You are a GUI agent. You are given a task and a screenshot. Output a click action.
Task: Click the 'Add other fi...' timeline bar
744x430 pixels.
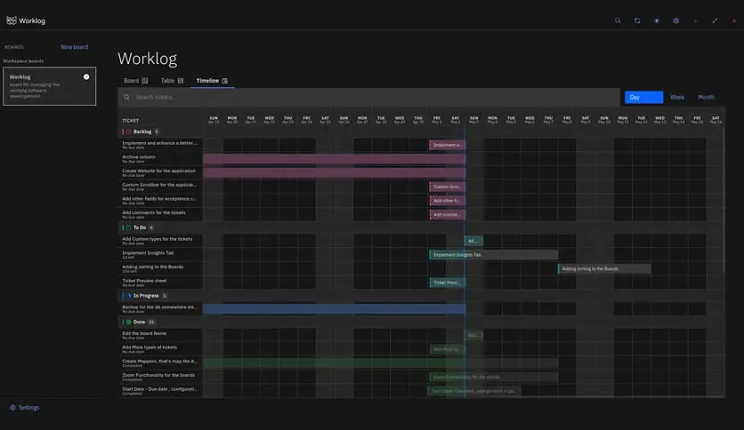(447, 201)
